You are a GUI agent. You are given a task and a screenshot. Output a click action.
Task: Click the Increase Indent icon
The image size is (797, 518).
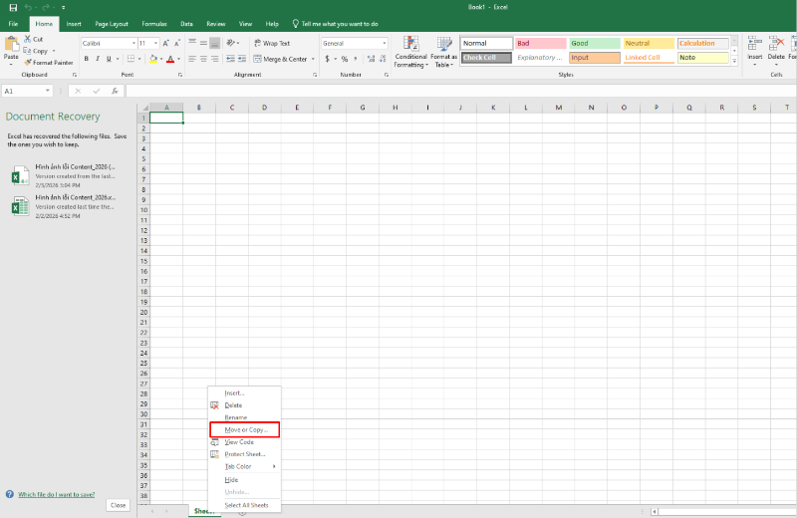pos(242,59)
